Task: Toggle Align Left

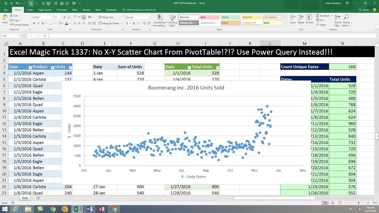Action: (x=75, y=23)
